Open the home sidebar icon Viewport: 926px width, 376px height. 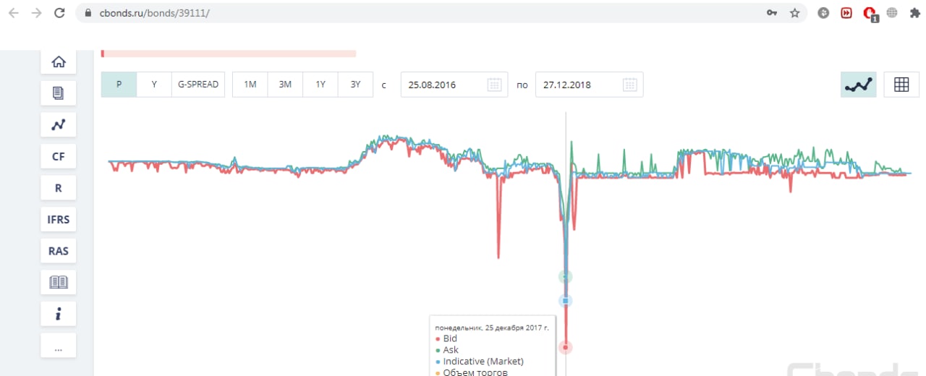(x=58, y=61)
